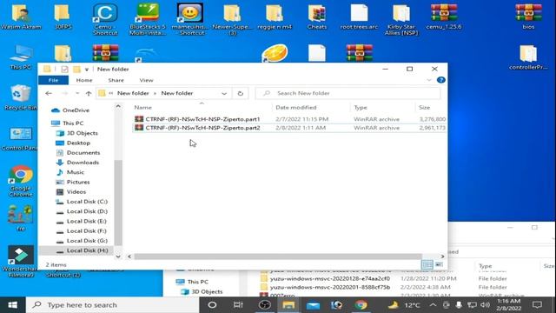Open the Home ribbon tab
This screenshot has height=313, width=556.
[84, 80]
